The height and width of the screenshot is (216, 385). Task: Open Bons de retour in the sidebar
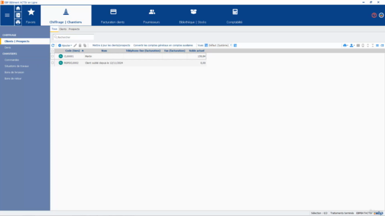coord(13,79)
